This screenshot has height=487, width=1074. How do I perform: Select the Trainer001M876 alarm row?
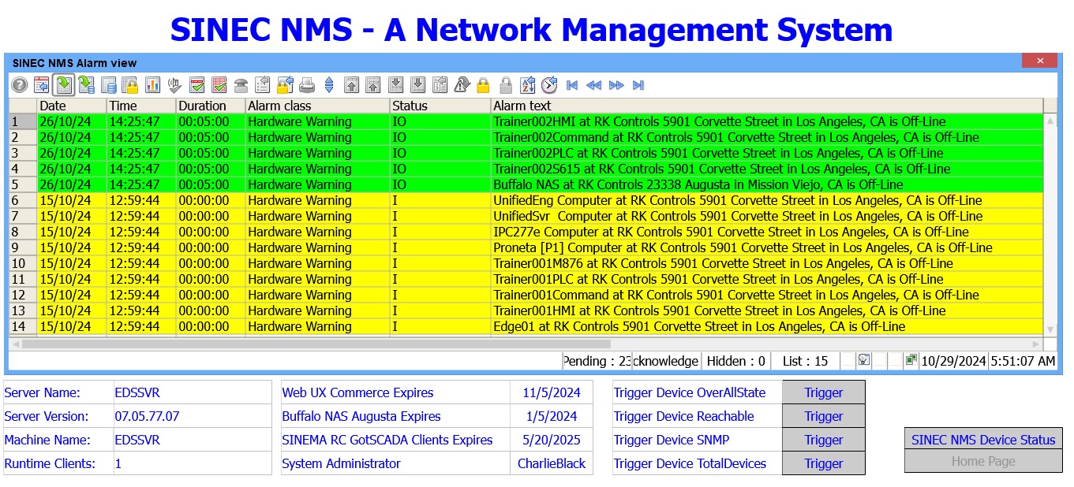(526, 263)
